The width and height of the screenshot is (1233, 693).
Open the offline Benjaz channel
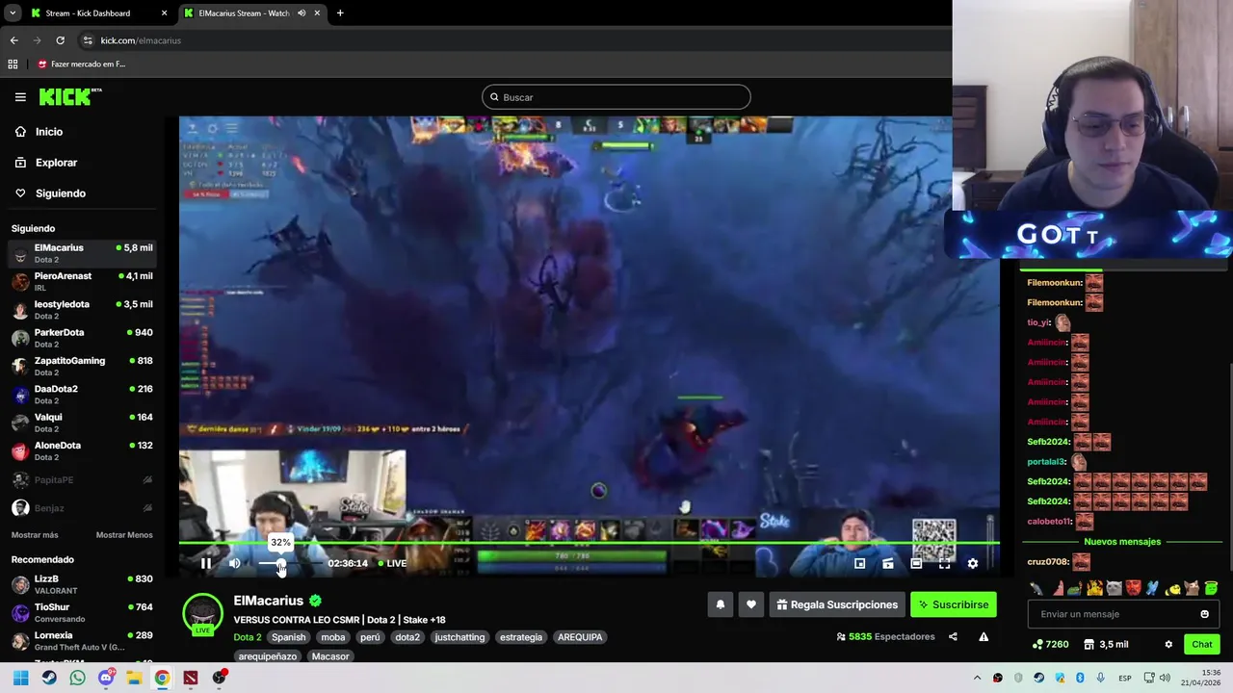point(82,507)
